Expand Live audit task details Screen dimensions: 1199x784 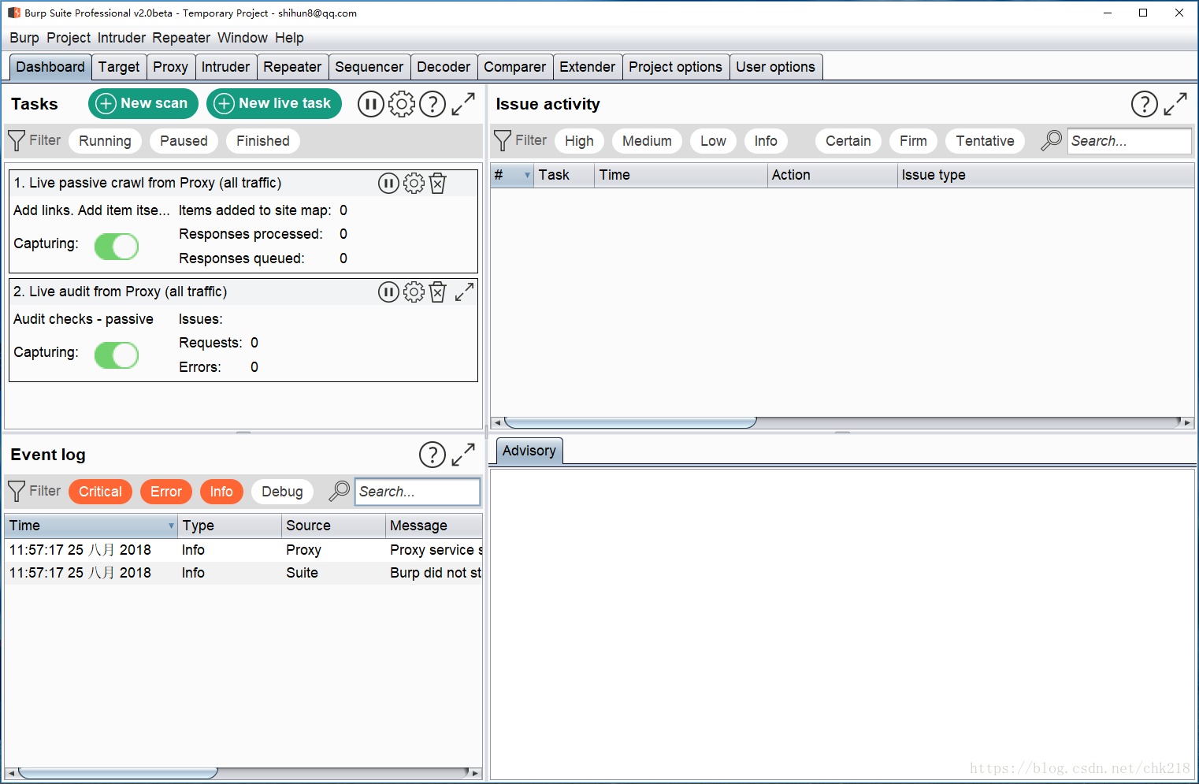464,292
